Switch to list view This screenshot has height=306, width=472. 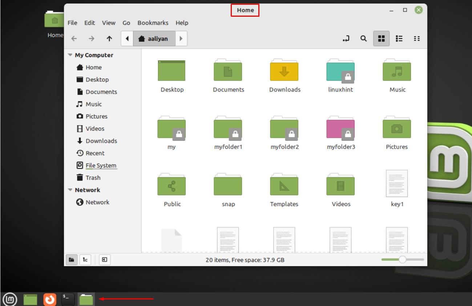click(x=399, y=39)
